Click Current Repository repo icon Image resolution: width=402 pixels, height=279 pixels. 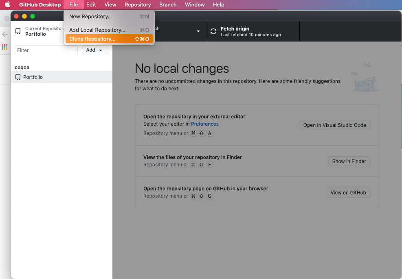pyautogui.click(x=18, y=31)
